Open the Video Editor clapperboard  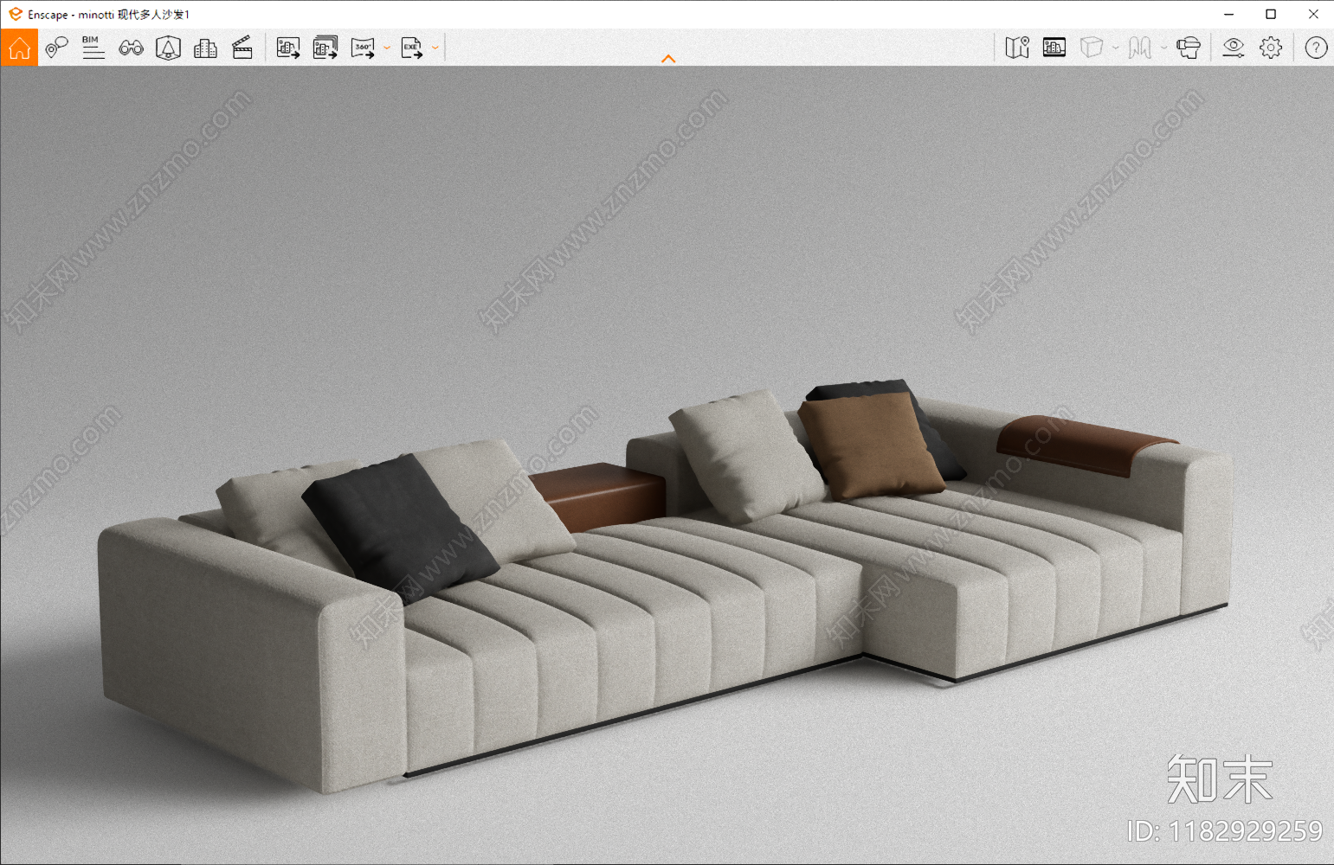coord(242,48)
